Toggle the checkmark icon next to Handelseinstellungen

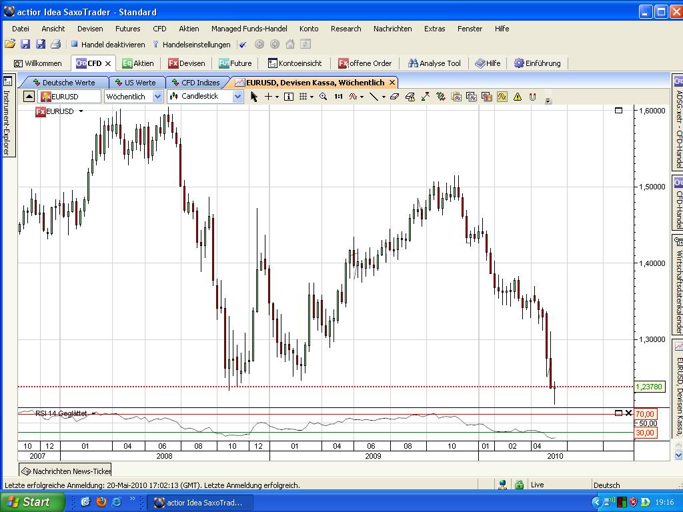tap(242, 45)
